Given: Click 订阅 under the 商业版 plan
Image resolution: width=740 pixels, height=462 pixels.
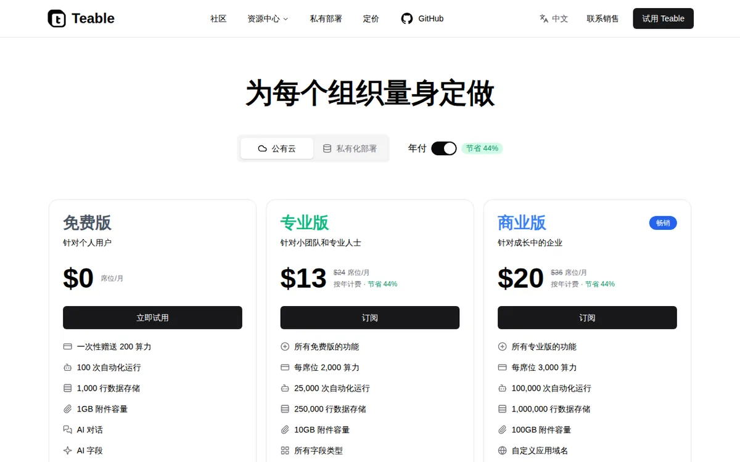Looking at the screenshot, I should tap(587, 318).
